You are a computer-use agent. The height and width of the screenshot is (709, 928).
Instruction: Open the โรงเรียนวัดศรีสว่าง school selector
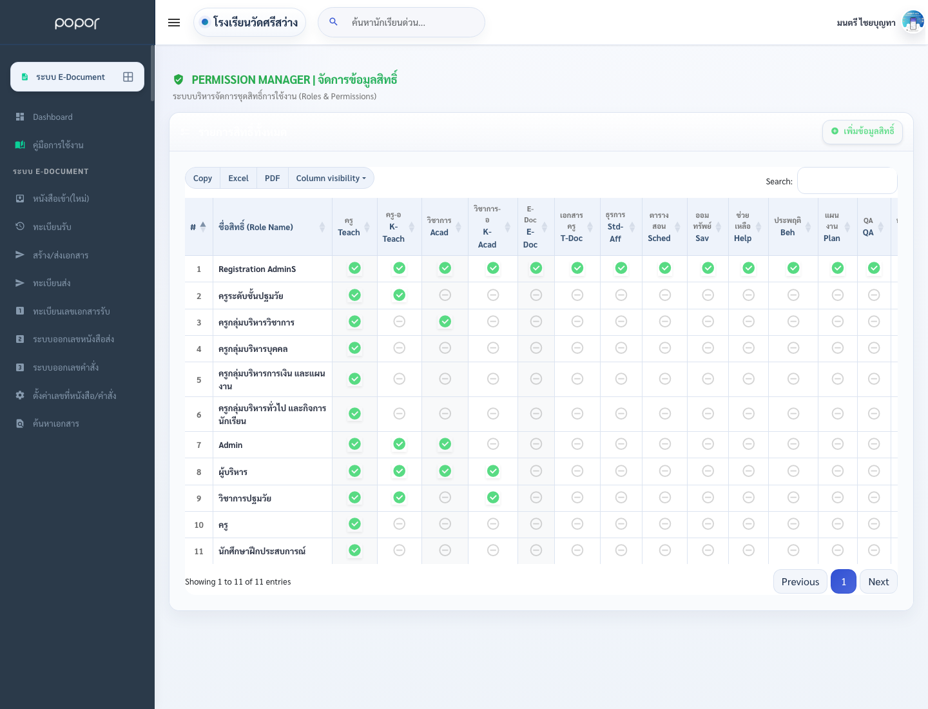[249, 23]
